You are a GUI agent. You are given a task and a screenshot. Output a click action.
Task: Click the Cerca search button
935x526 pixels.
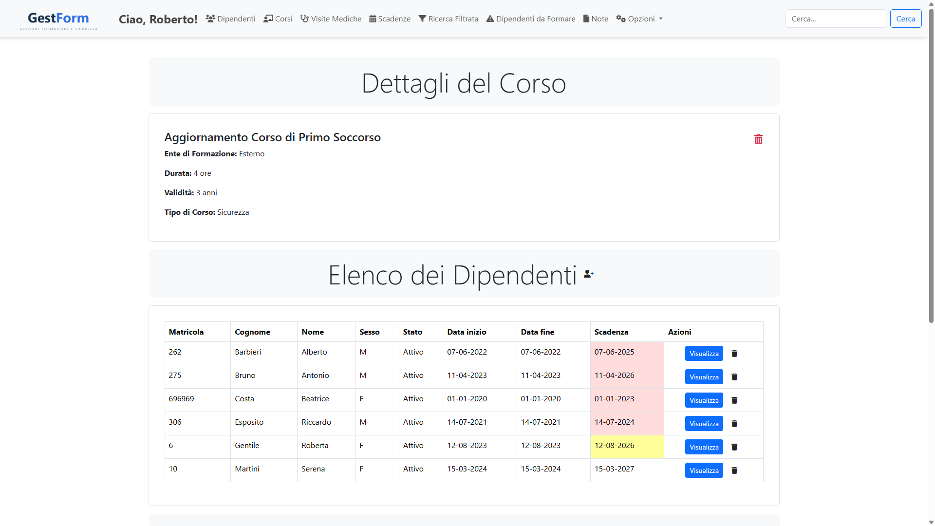pyautogui.click(x=905, y=19)
